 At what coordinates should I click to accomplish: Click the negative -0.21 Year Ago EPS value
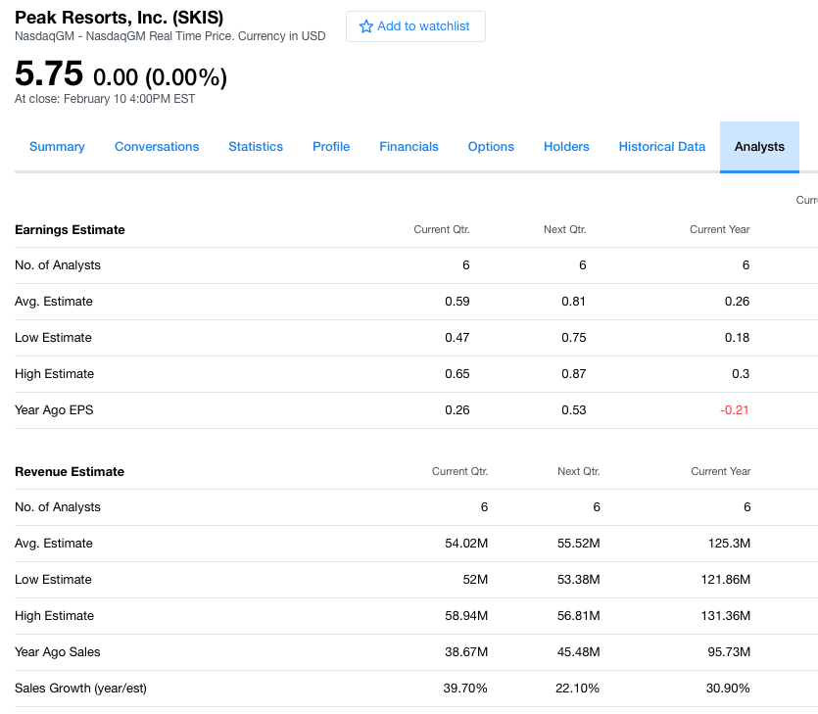[x=734, y=410]
